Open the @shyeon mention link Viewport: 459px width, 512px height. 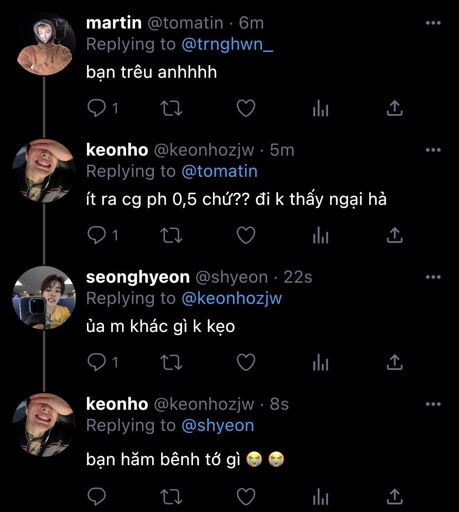pyautogui.click(x=217, y=426)
